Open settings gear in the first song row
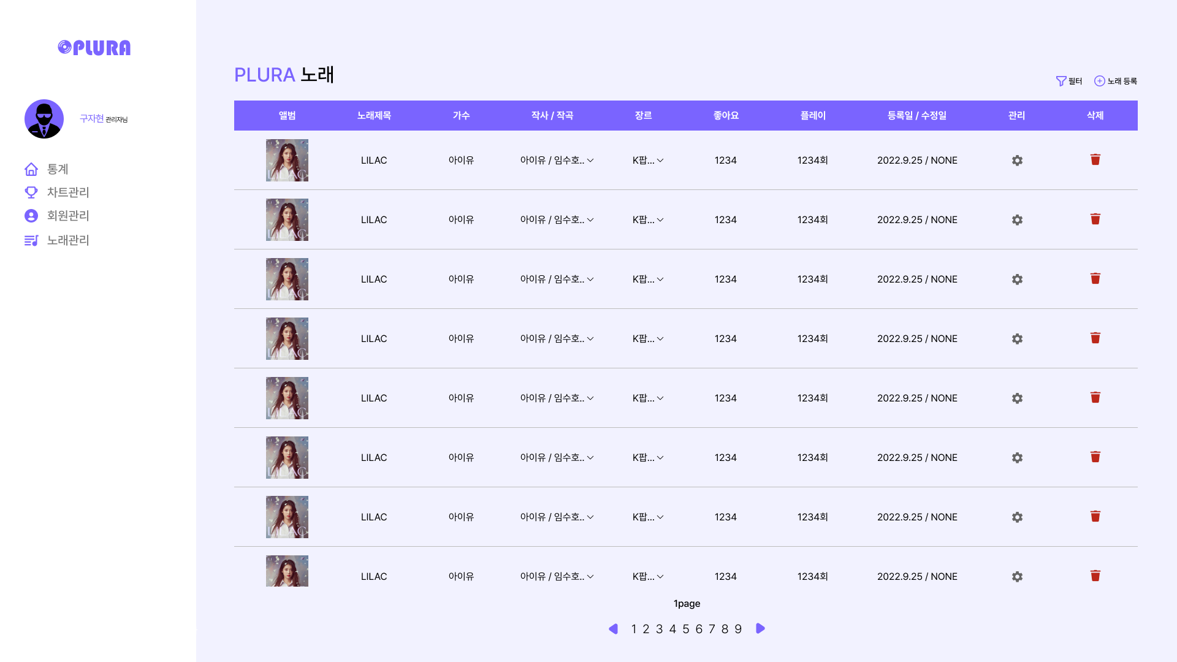 [x=1017, y=161]
